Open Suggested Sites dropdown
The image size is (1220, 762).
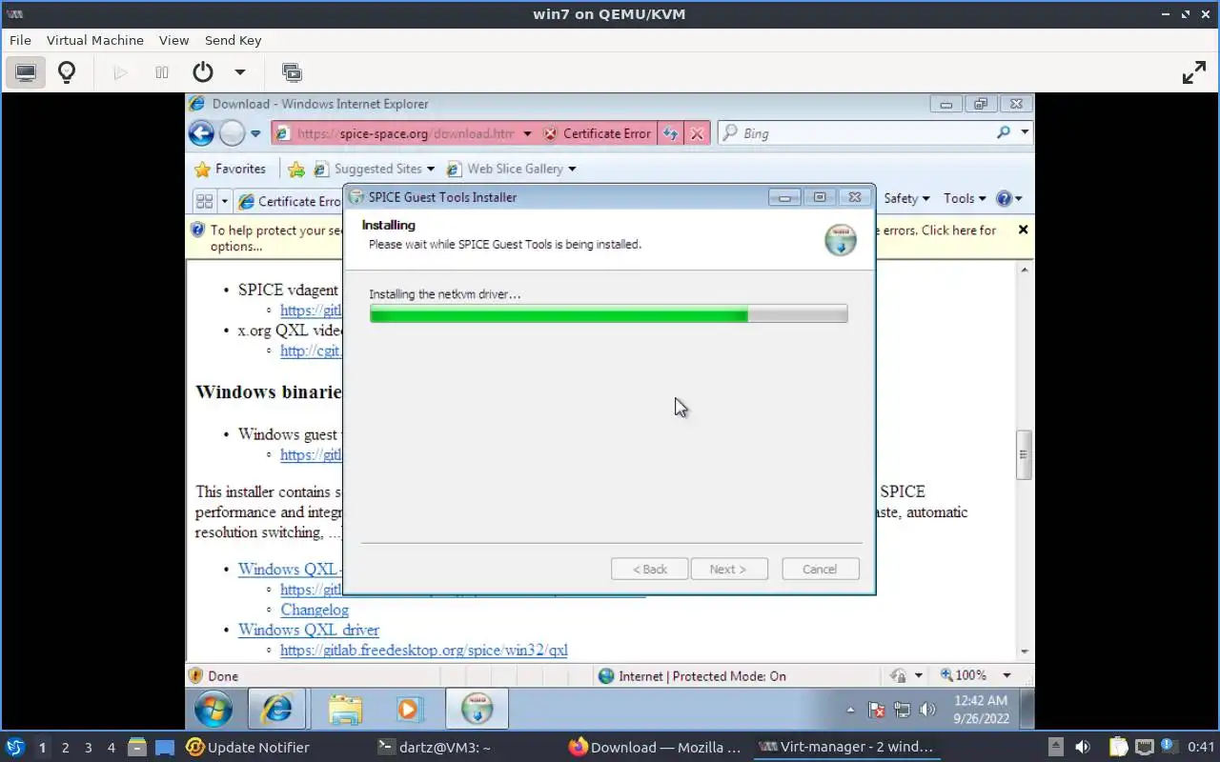(x=375, y=169)
